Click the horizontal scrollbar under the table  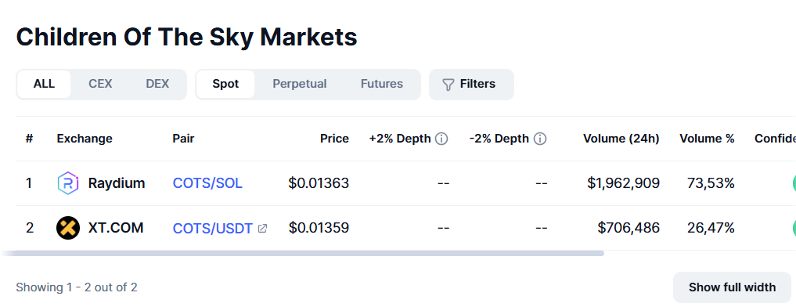(303, 253)
